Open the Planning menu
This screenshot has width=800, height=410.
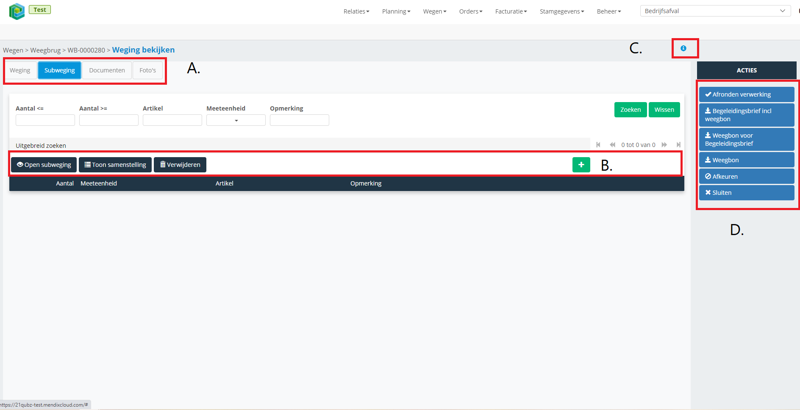tap(396, 11)
